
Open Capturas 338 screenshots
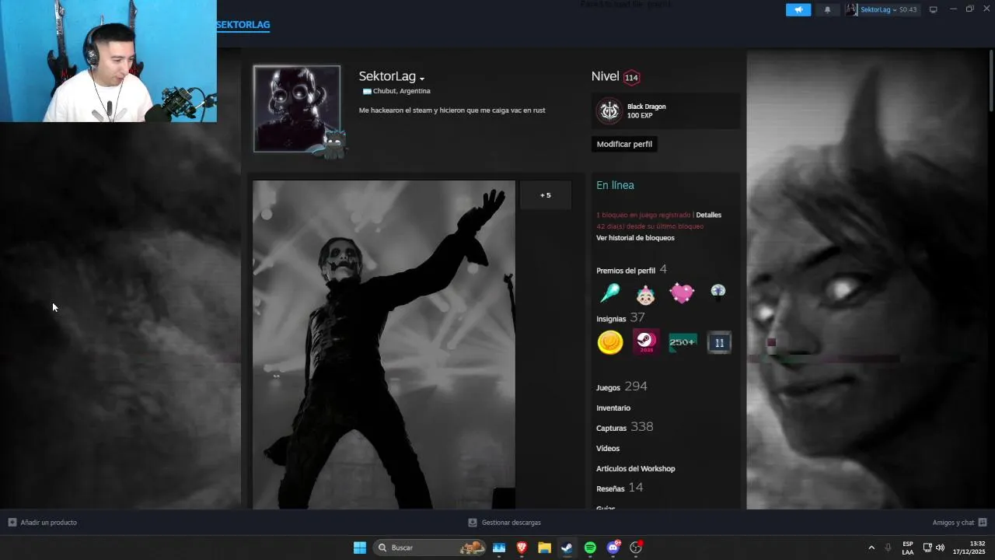point(625,427)
